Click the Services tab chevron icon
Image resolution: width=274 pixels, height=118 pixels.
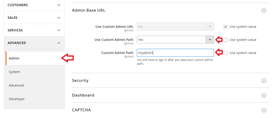(x=59, y=30)
